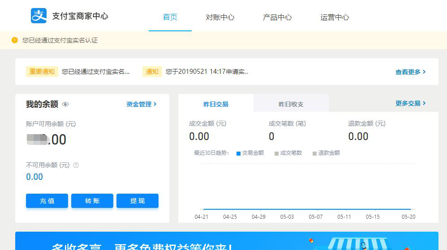Viewport: 447px width, 250px height.
Task: Open notice 您于20190521 14:17申请实..
Action: point(206,72)
